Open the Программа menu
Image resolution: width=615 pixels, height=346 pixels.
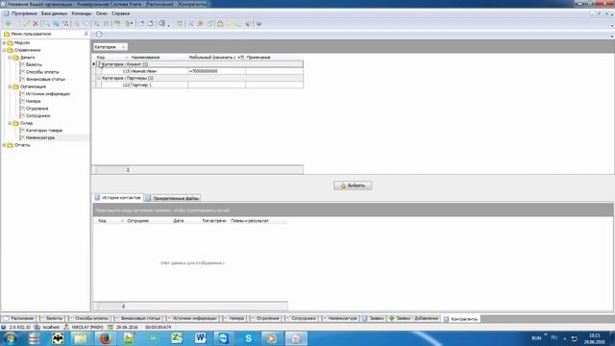(24, 13)
